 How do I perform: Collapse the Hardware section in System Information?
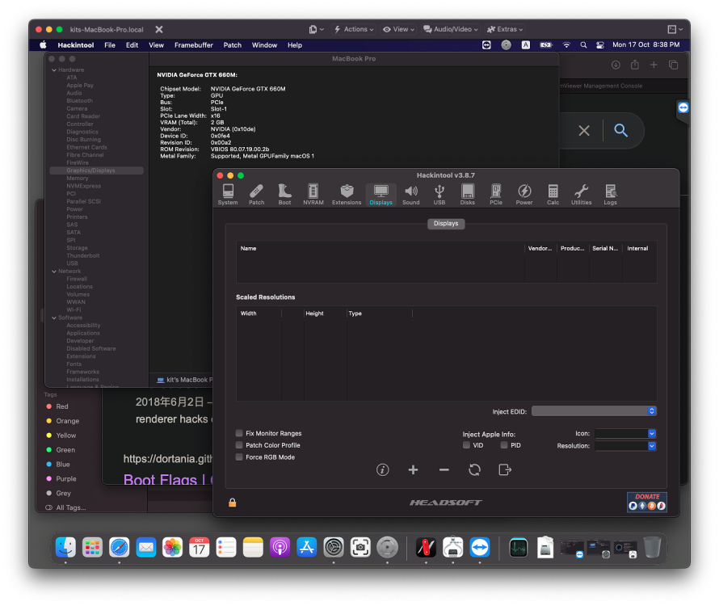(x=54, y=70)
